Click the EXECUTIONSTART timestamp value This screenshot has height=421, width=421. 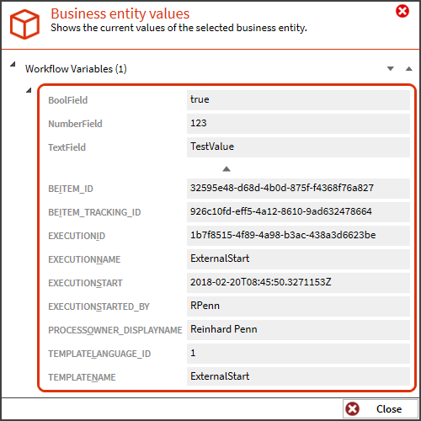point(298,283)
